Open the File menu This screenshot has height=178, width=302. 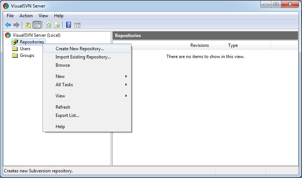click(10, 16)
